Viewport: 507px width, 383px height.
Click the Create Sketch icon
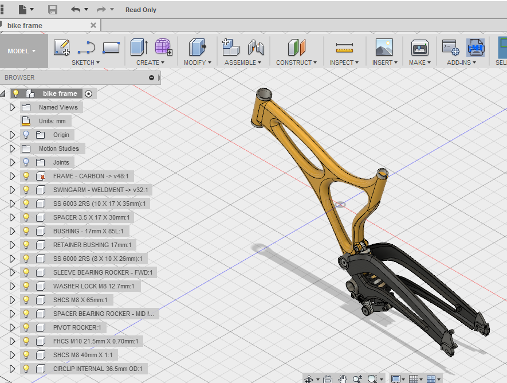click(x=62, y=47)
